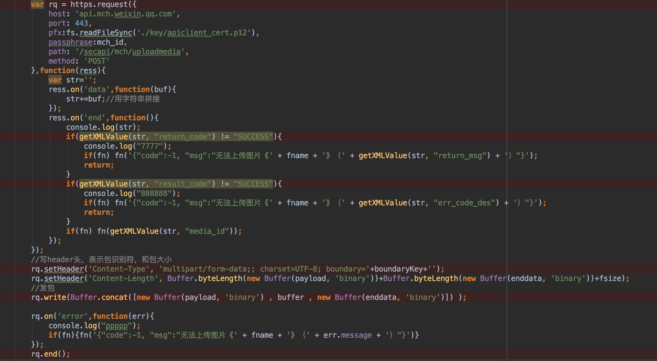The width and height of the screenshot is (657, 361).
Task: Click the 'error' event string in rq.on
Action: (73, 316)
